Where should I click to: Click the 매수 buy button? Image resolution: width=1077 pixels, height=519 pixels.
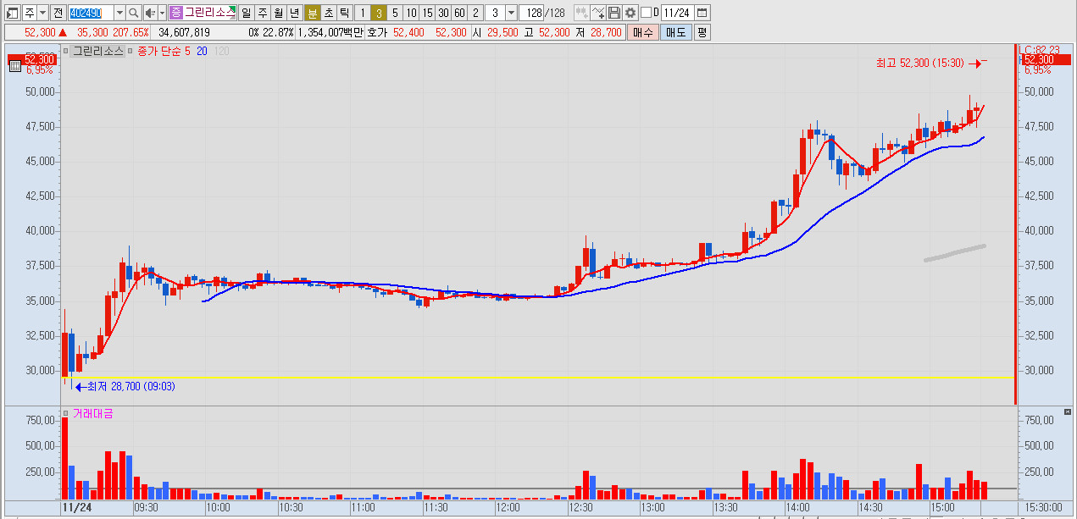[x=643, y=32]
